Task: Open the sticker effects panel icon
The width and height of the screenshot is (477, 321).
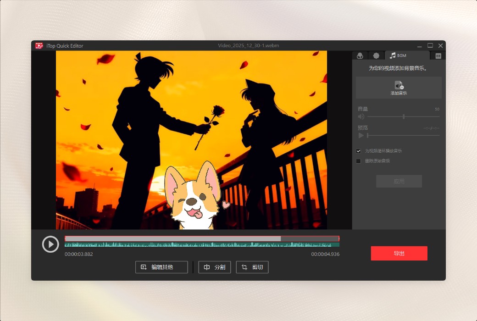Action: 376,55
